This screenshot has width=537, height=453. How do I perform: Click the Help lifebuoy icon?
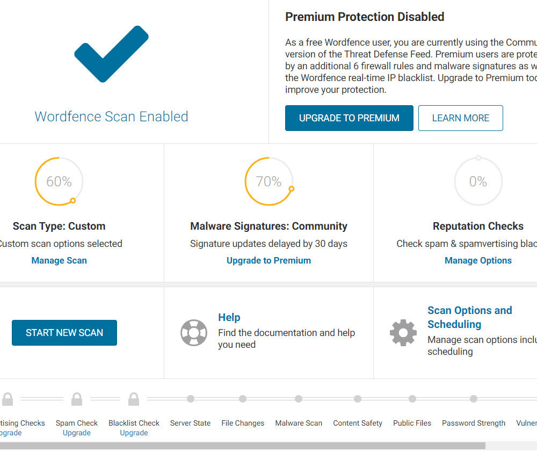pyautogui.click(x=193, y=333)
